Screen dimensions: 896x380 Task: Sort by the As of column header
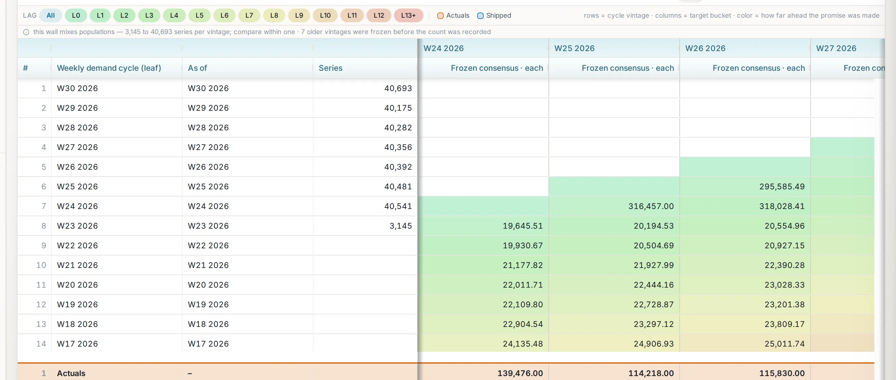247,68
